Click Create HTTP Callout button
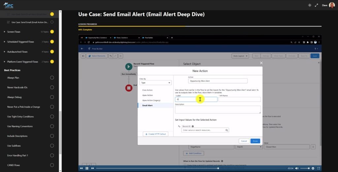Screen dimensions: 338x172 (x=155, y=134)
